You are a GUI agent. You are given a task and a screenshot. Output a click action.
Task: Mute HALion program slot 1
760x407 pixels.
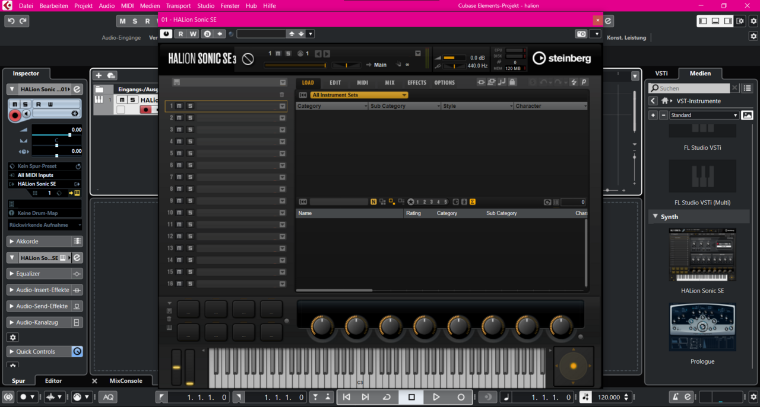pyautogui.click(x=179, y=106)
